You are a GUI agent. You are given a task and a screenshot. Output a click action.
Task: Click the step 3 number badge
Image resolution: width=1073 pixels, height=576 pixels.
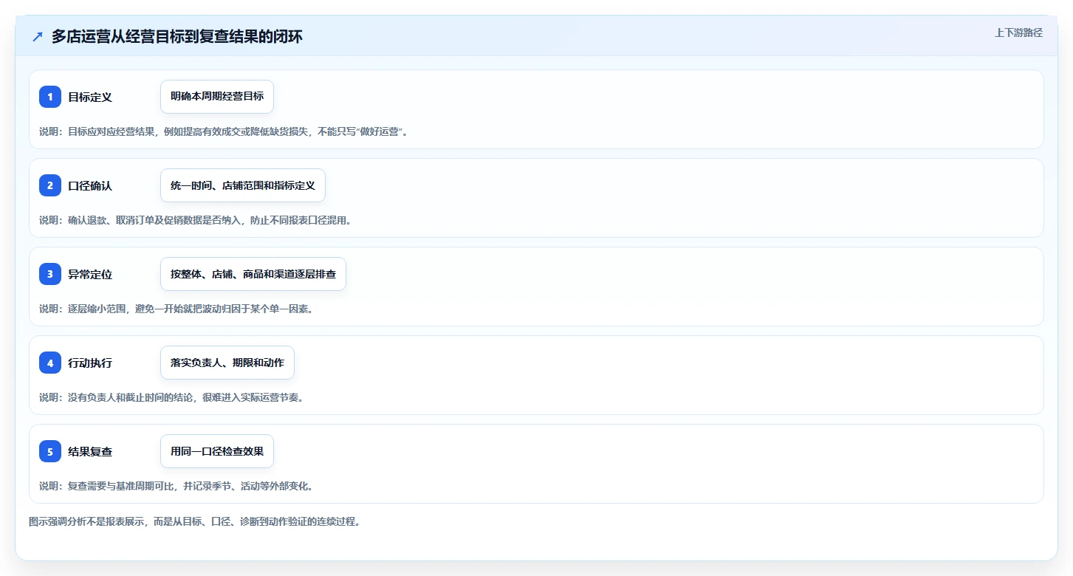[x=50, y=274]
